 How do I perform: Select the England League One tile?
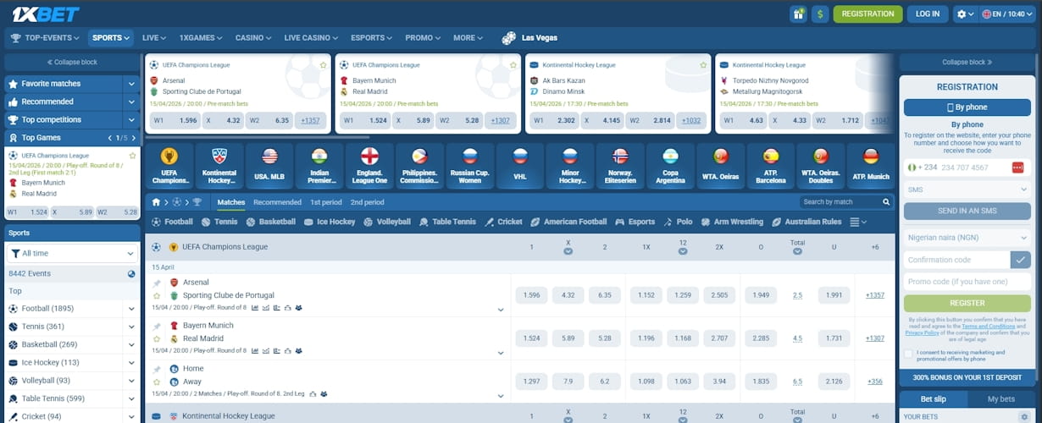(369, 166)
